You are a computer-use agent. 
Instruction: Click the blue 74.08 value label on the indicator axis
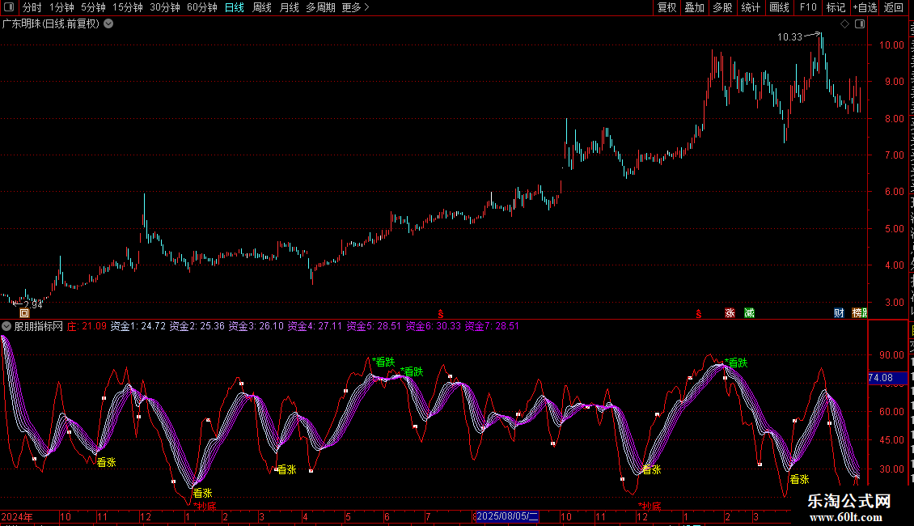(x=887, y=378)
